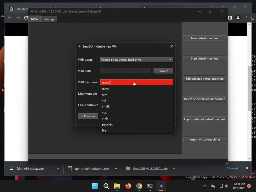Show hidden tray icons
This screenshot has height=192, width=256.
[205, 186]
